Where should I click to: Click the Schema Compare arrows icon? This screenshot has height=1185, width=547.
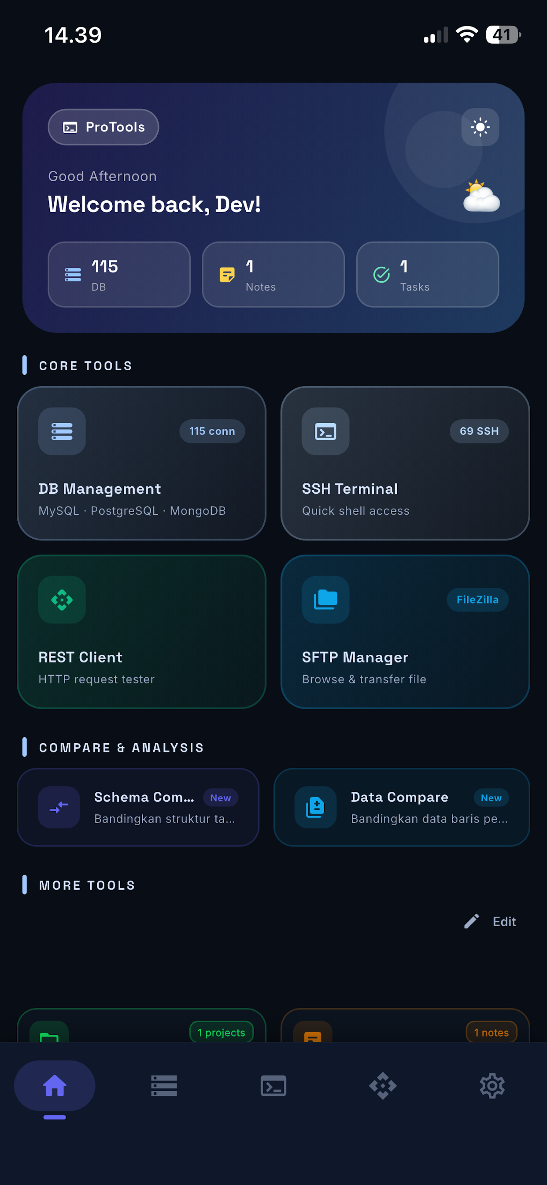59,807
